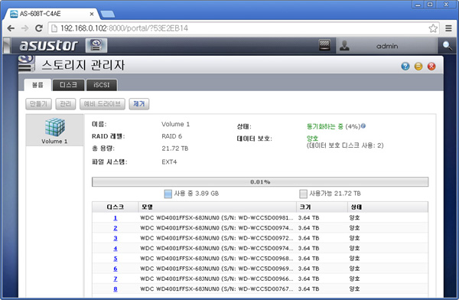Click model text ending WD-WCC5D00968...
The height and width of the screenshot is (300, 459).
point(216,259)
